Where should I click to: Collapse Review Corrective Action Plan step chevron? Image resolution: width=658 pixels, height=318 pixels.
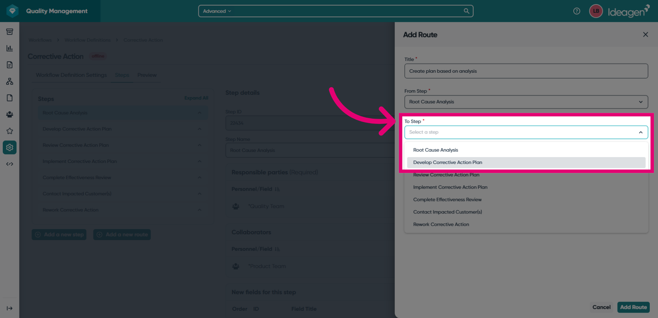(x=199, y=145)
